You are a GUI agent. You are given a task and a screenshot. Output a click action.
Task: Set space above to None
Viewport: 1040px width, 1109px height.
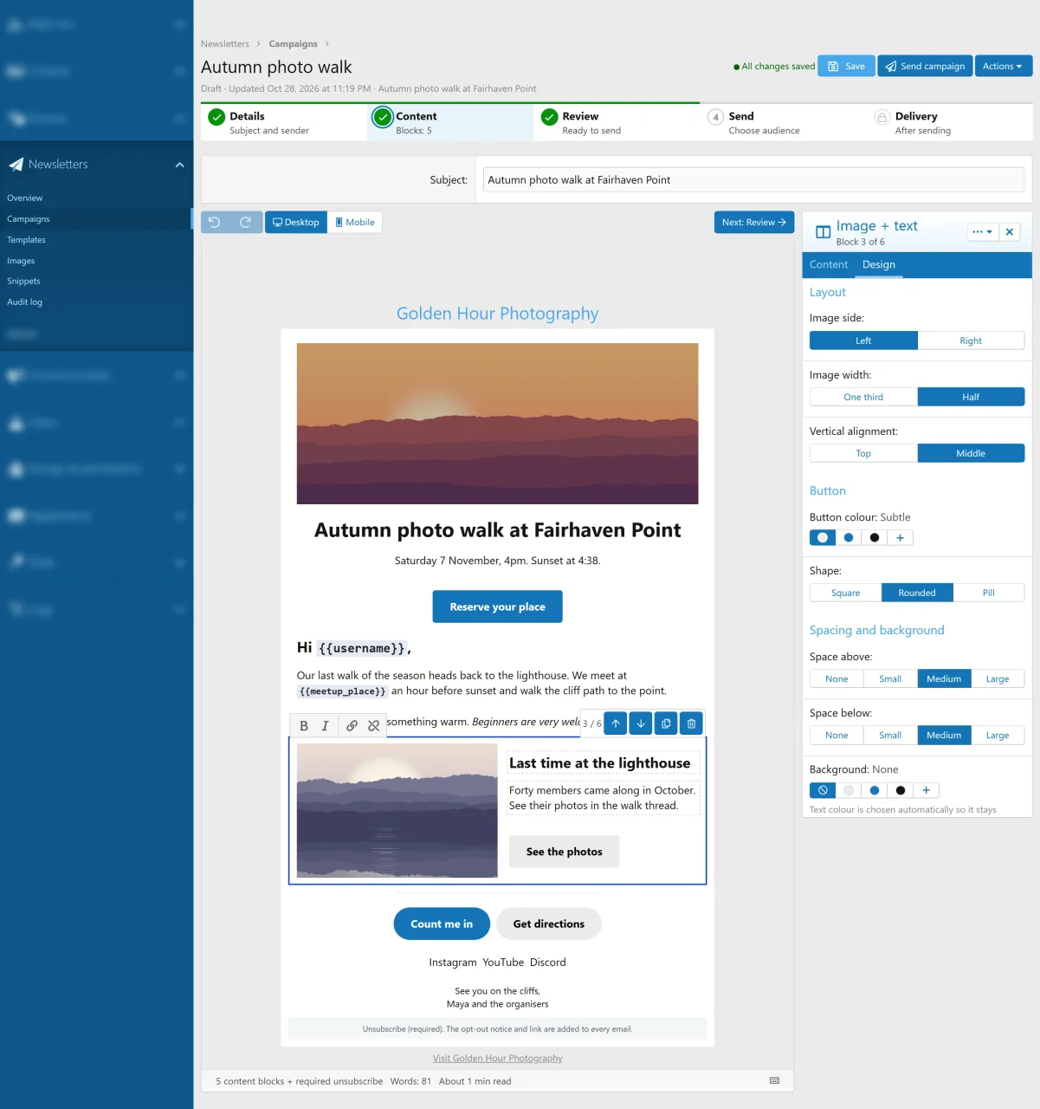click(x=837, y=678)
